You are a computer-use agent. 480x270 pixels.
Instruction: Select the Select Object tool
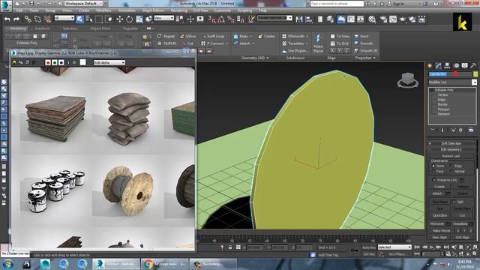point(79,19)
